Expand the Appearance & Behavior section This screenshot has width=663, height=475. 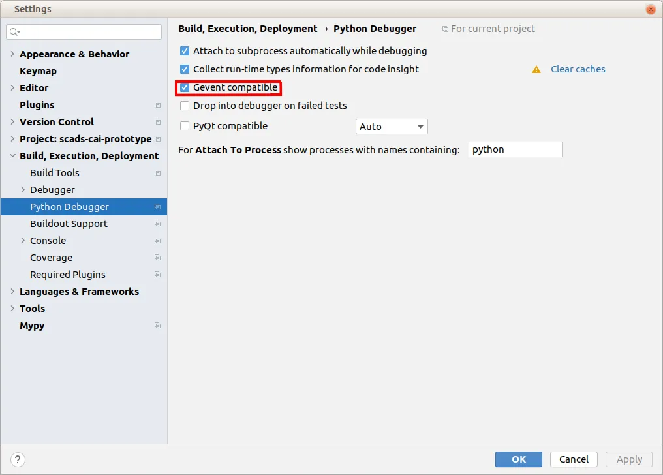coord(12,54)
